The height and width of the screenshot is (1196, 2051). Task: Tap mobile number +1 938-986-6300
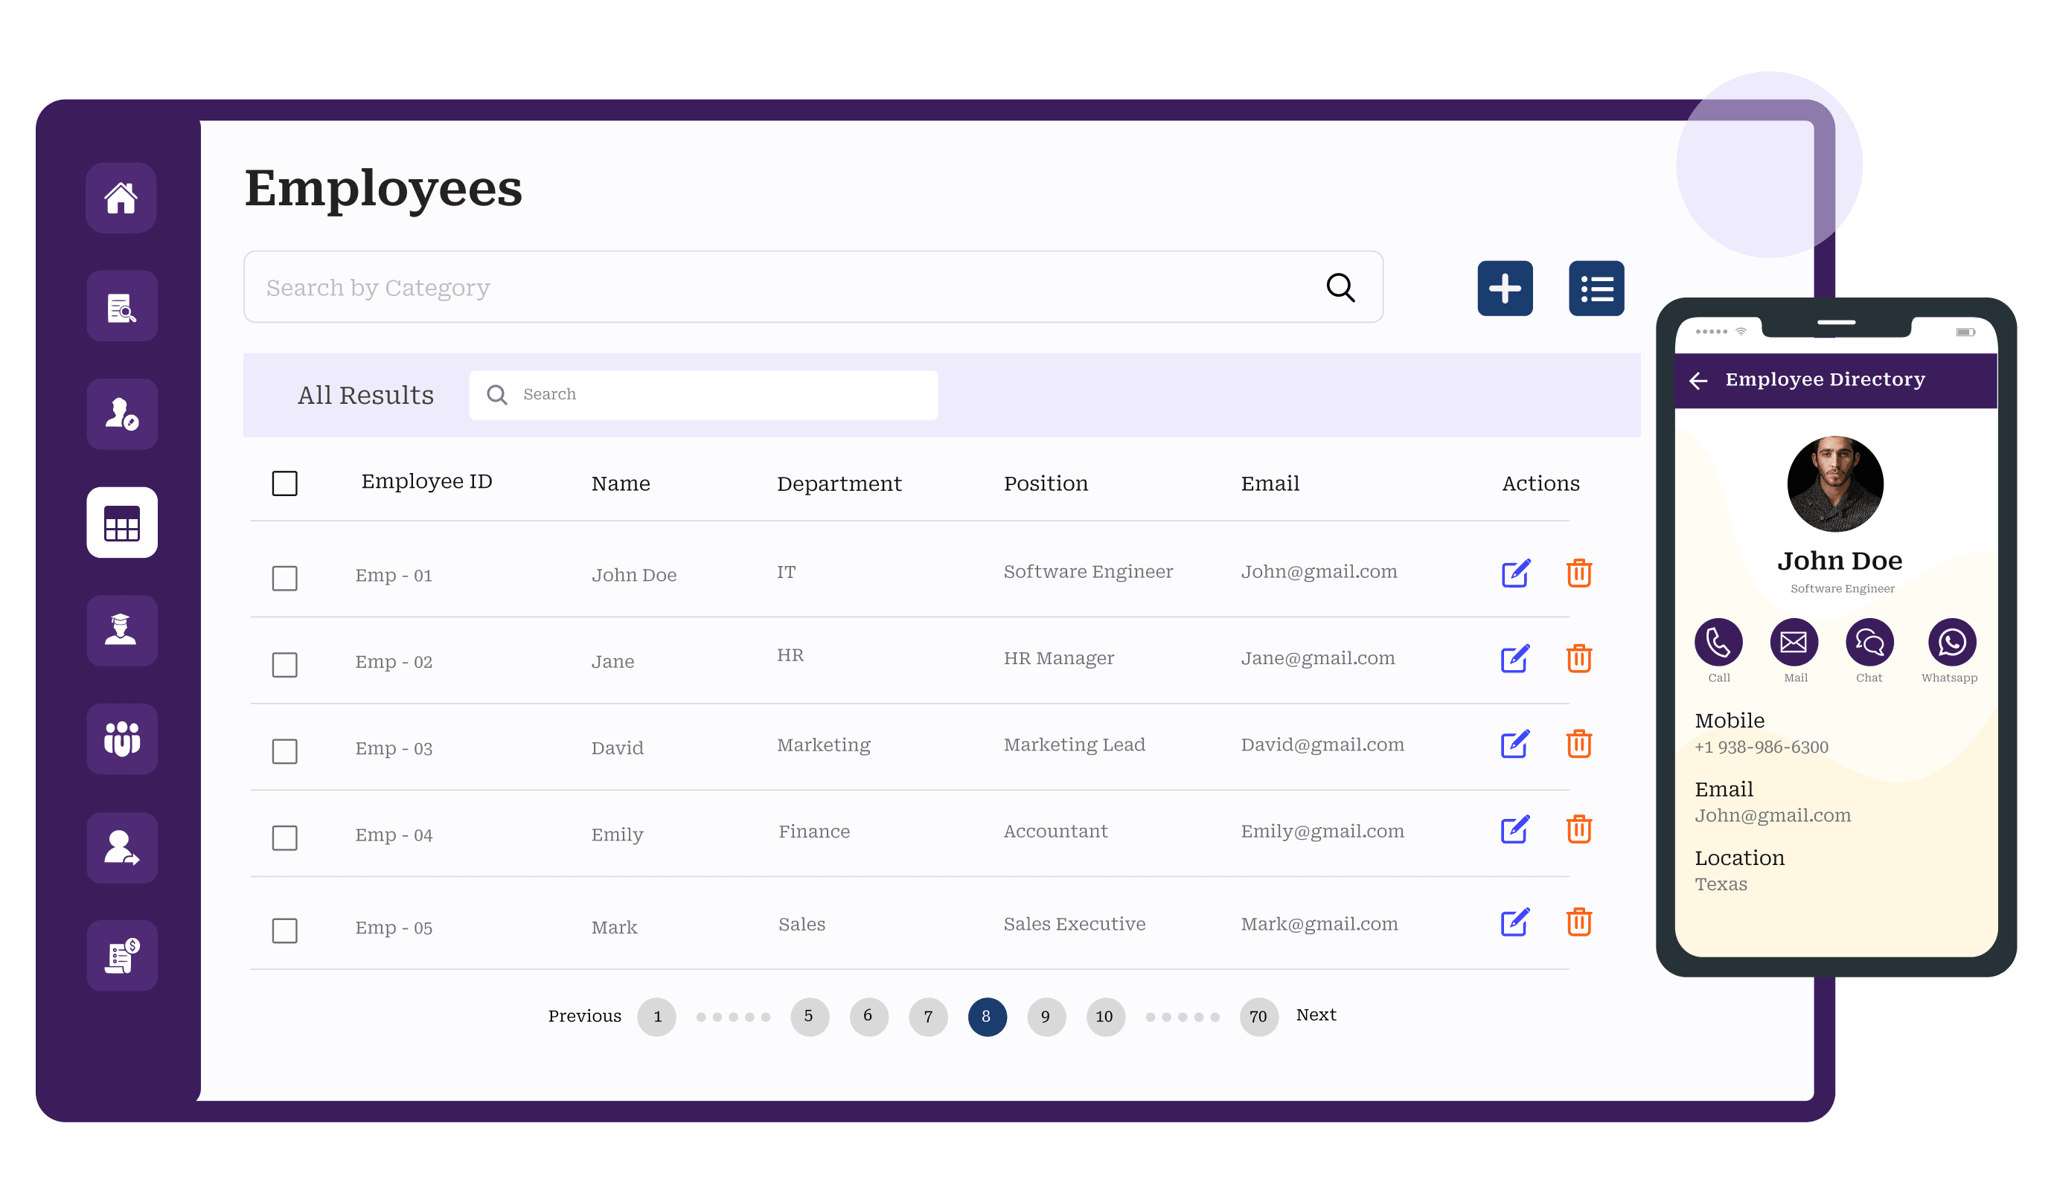click(1762, 747)
